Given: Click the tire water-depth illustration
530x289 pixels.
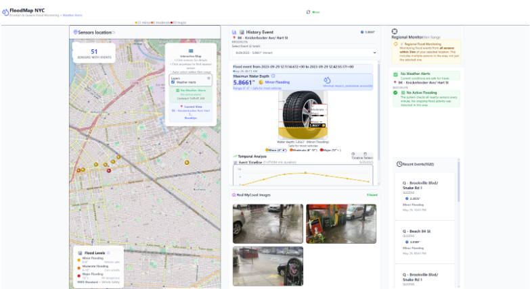Looking at the screenshot, I should [x=303, y=115].
